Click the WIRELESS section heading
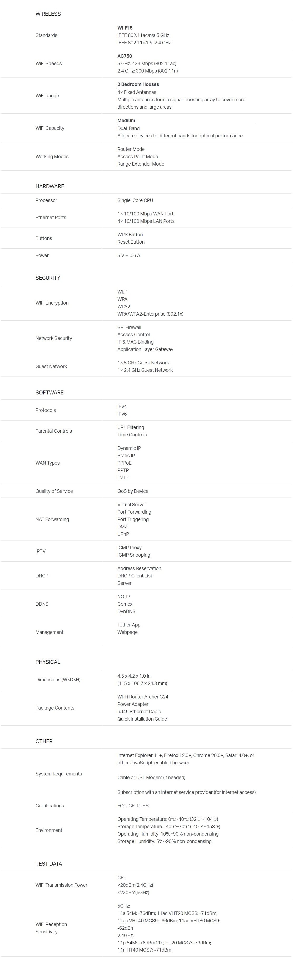 [x=48, y=14]
